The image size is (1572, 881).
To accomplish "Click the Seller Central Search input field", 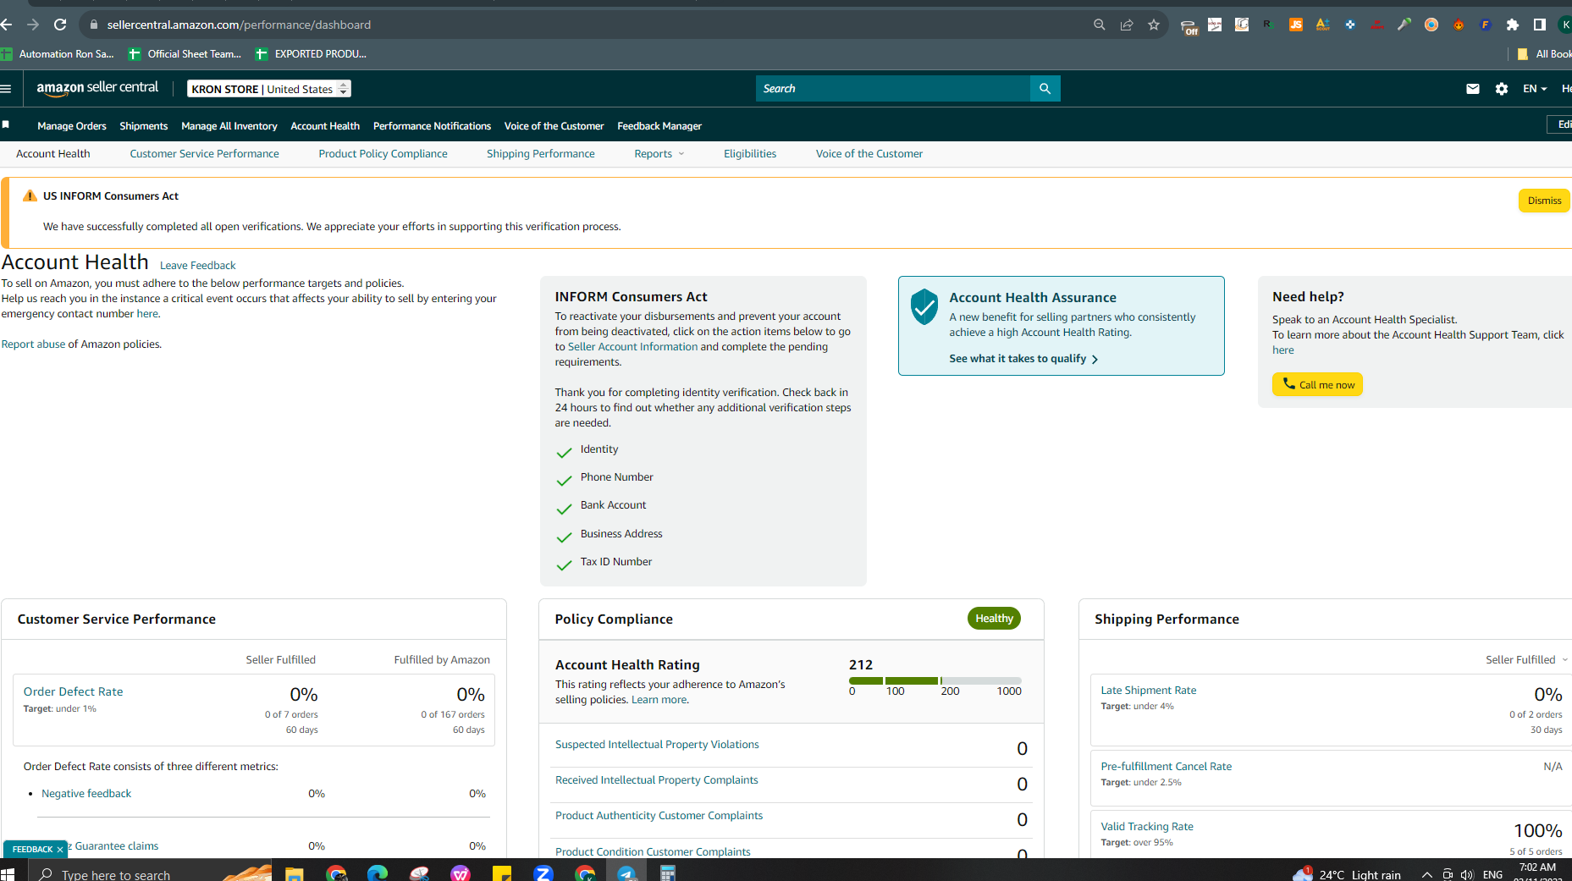I will (892, 89).
